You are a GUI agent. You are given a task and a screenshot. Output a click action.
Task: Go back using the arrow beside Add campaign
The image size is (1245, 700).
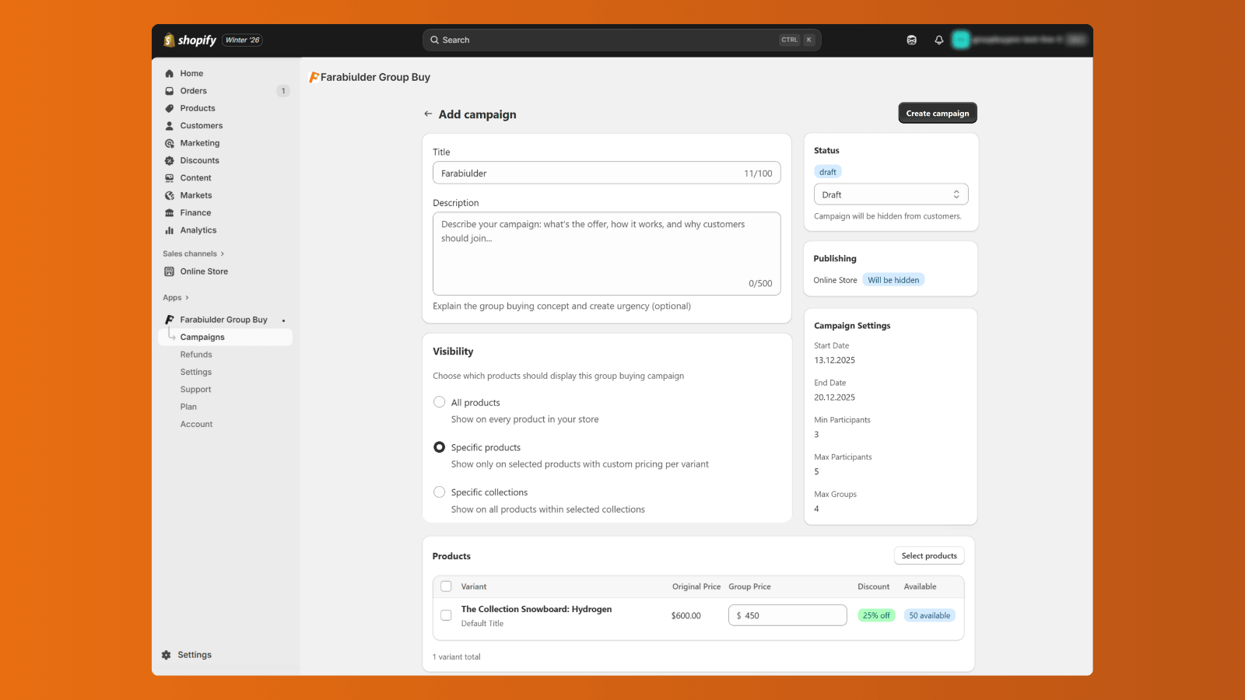click(x=428, y=114)
